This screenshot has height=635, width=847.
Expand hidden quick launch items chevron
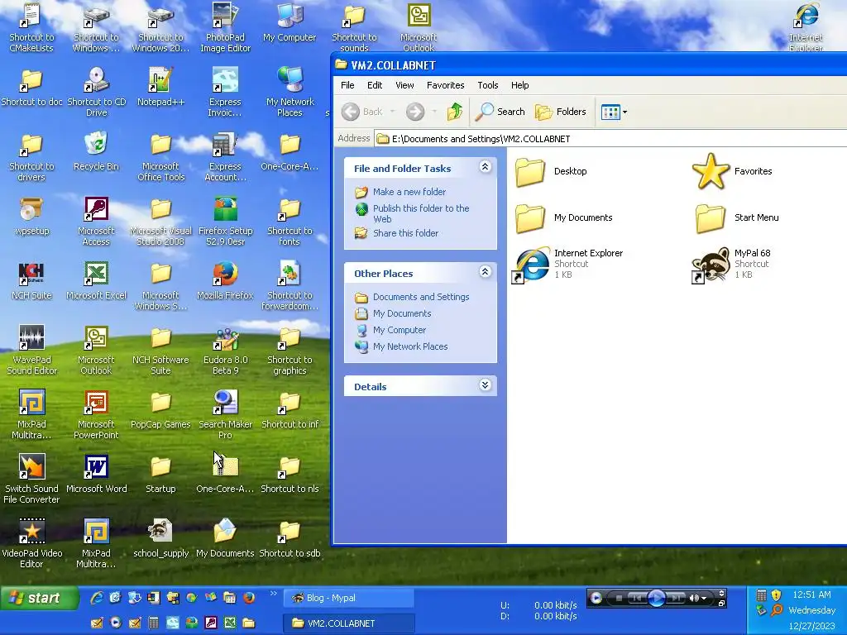(x=273, y=594)
